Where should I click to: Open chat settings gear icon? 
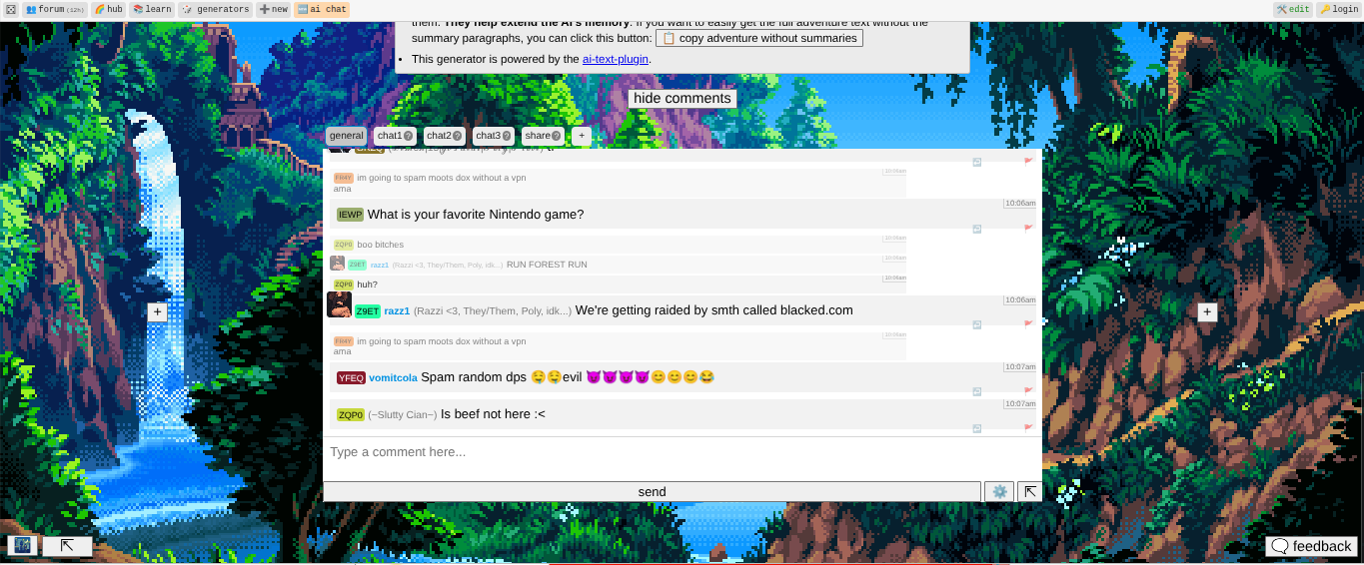(998, 492)
